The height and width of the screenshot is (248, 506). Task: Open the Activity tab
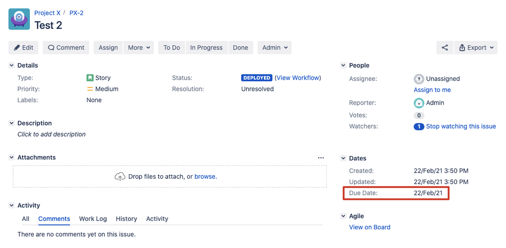[x=157, y=219]
